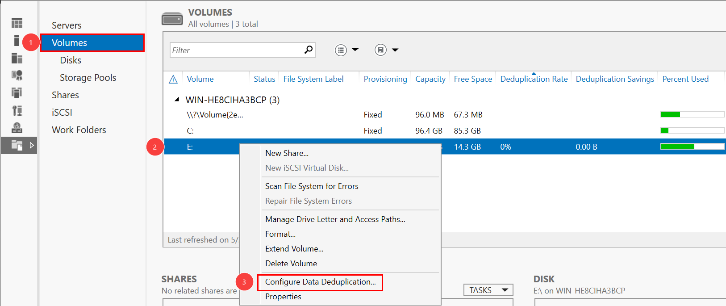Choose Configure Data Deduplication from context menu
Viewport: 726px width, 306px height.
(320, 282)
